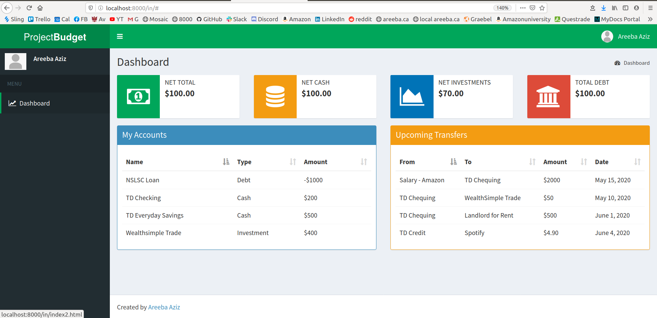The image size is (657, 318).
Task: Toggle the sidebar hamburger menu
Action: pyautogui.click(x=120, y=36)
